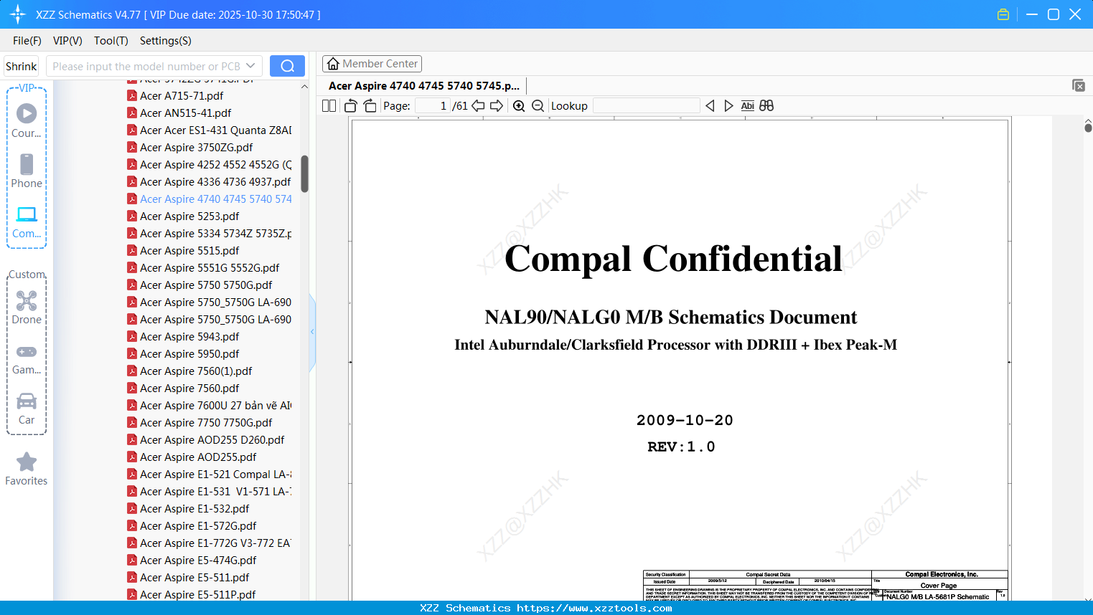1093x615 pixels.
Task: Go to the next page arrow
Action: (497, 106)
